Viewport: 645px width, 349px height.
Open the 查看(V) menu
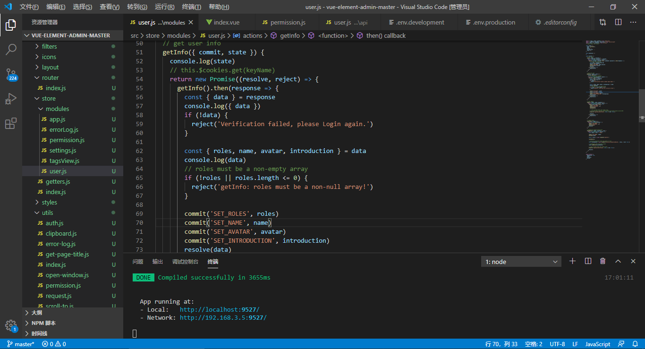point(110,7)
